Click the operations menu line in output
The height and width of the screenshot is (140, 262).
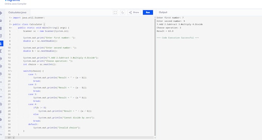click(x=180, y=24)
